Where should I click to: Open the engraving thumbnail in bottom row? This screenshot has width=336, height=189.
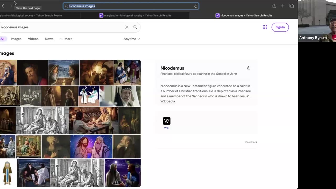(x=77, y=173)
